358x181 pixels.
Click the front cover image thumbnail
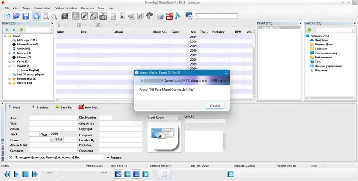[164, 136]
